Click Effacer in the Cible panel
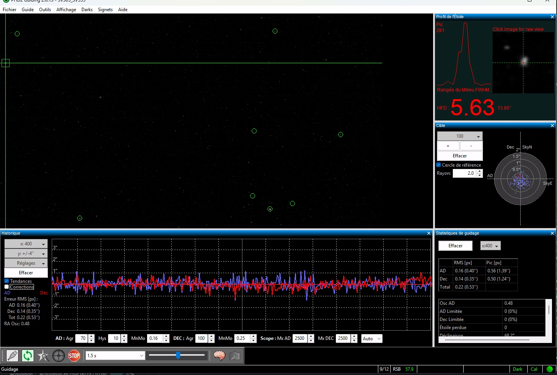Image resolution: width=557 pixels, height=375 pixels. (460, 156)
